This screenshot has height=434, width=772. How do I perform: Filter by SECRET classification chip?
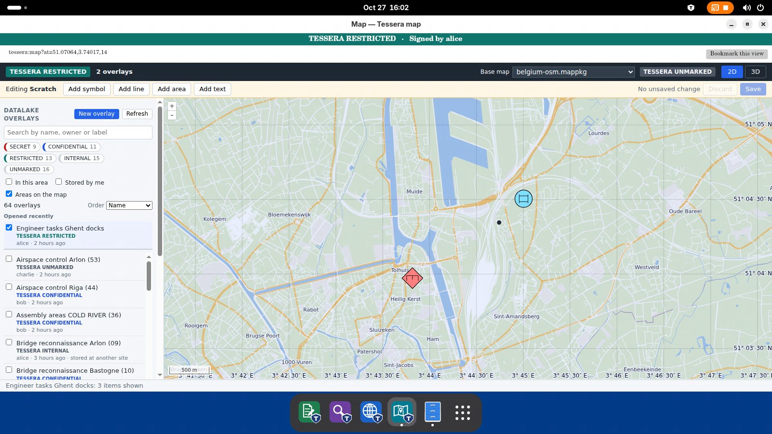[22, 147]
